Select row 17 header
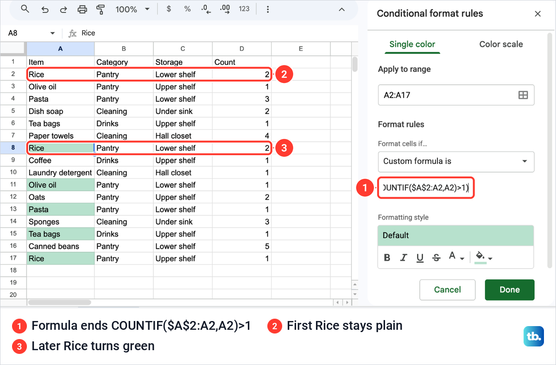Screen dimensions: 556x365 point(13,258)
